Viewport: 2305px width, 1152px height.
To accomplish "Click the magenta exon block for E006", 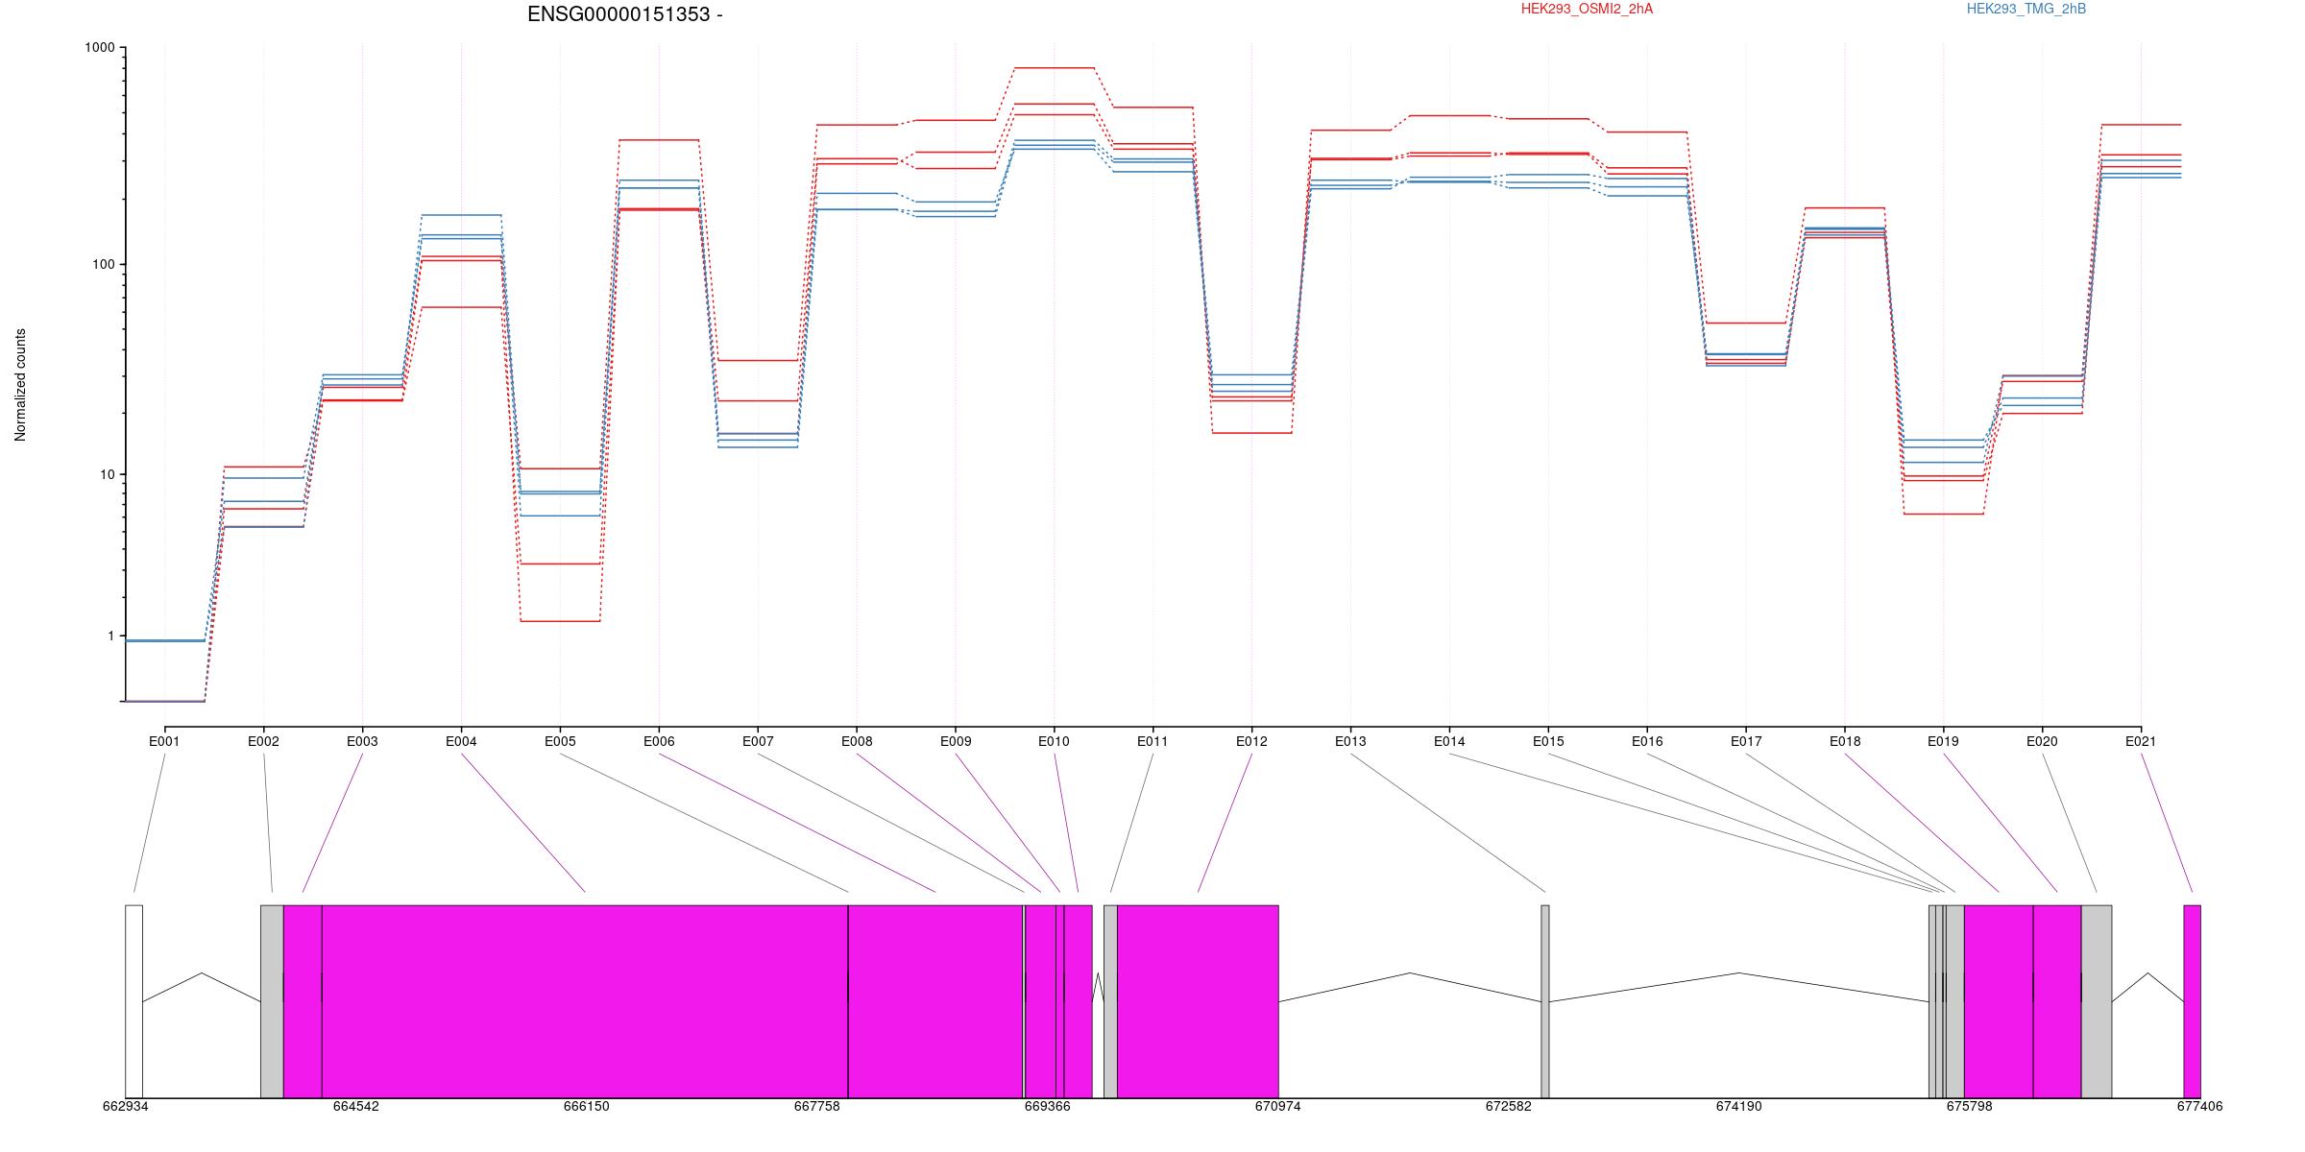I will click(x=935, y=1001).
